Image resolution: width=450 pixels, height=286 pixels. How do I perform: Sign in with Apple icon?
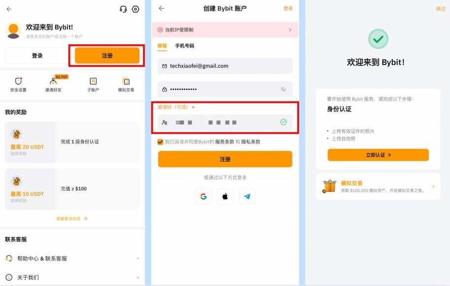click(x=225, y=196)
